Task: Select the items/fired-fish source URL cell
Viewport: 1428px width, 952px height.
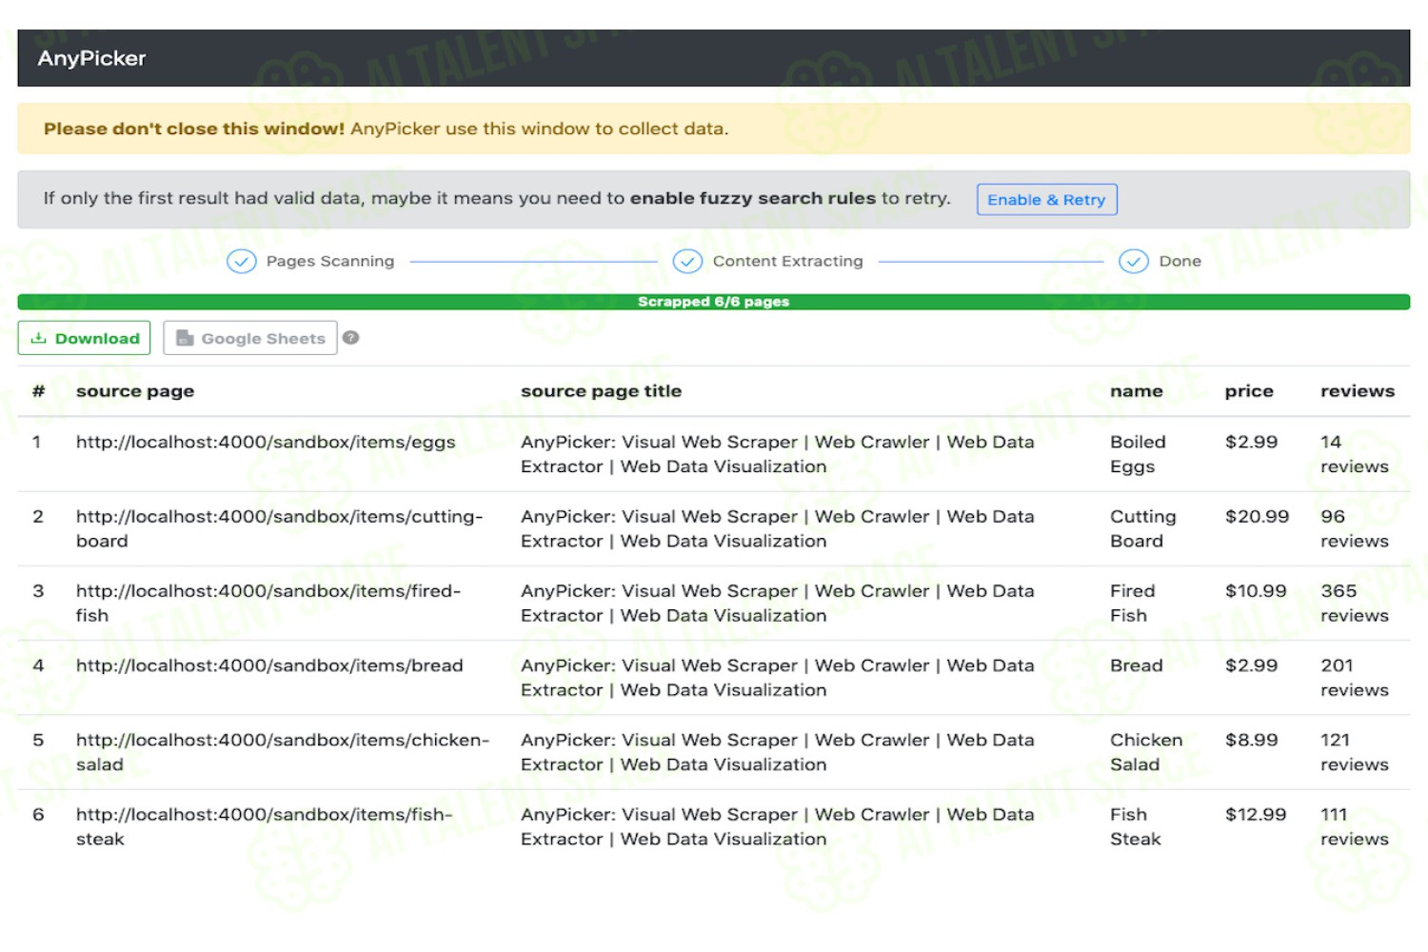Action: coord(268,603)
